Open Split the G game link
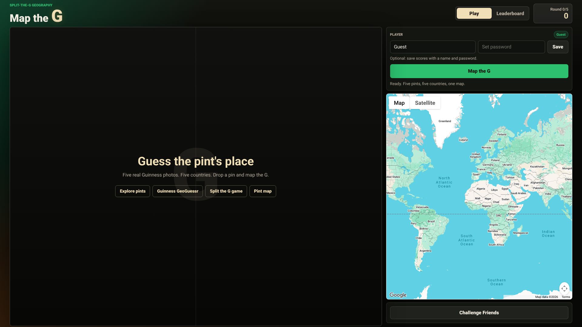Viewport: 582px width, 327px height. pos(226,191)
